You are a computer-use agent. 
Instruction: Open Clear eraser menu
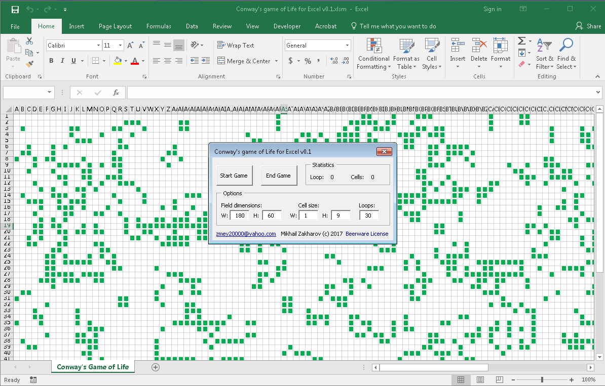coord(525,64)
